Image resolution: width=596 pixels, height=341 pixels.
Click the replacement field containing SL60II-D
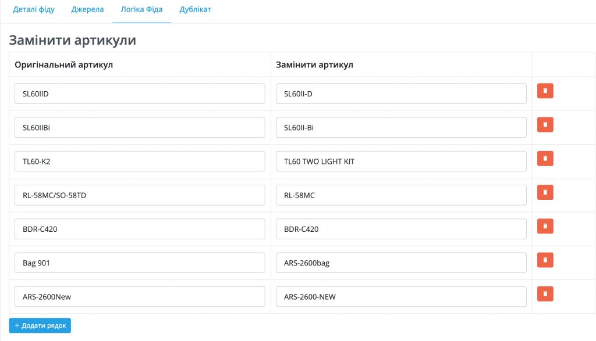[x=401, y=94]
